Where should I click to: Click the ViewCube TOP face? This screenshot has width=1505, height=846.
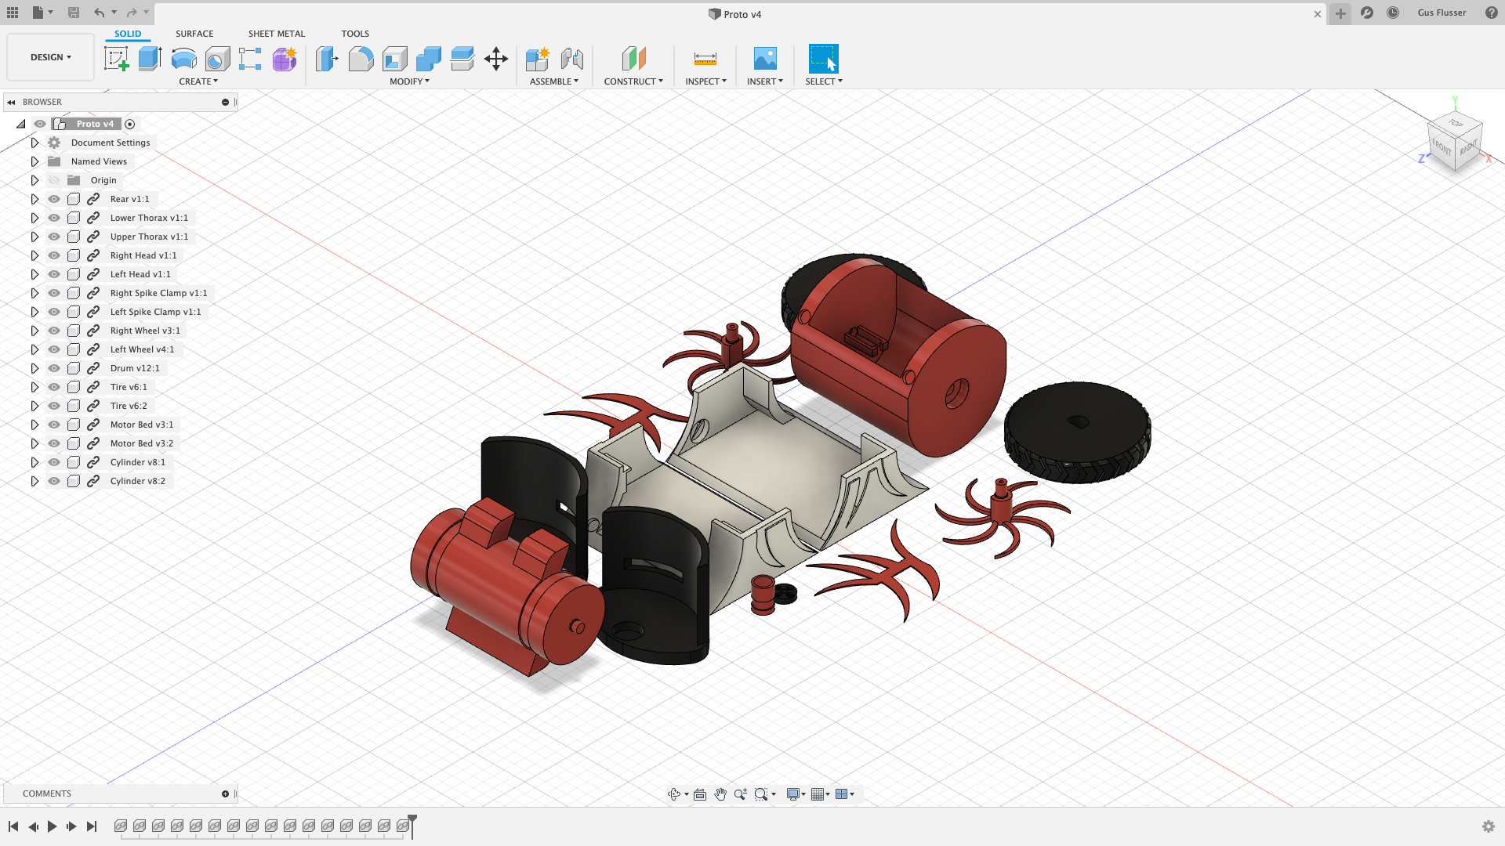[x=1456, y=124]
